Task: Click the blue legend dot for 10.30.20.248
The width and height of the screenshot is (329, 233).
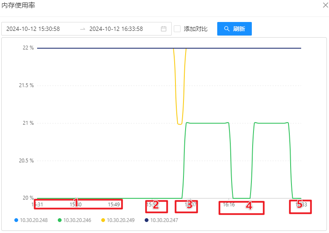Action: 16,220
